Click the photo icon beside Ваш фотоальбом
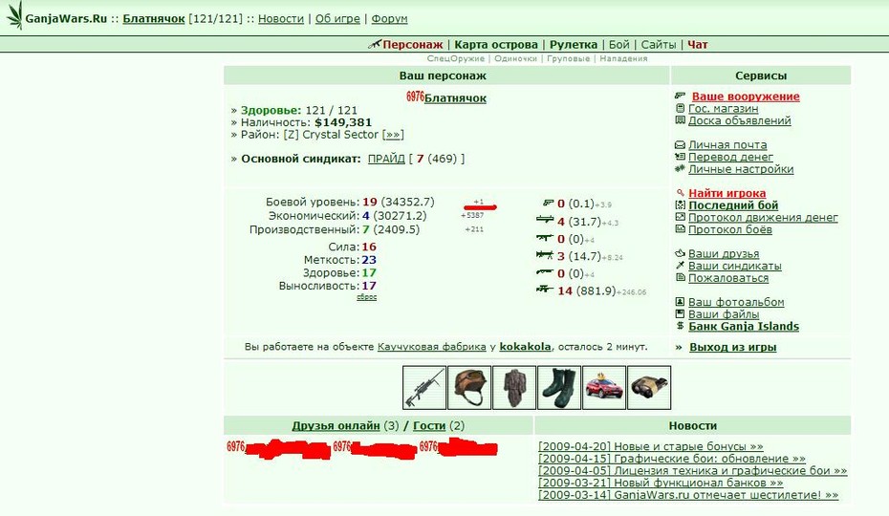Viewport: 889px width, 516px height. pos(681,302)
